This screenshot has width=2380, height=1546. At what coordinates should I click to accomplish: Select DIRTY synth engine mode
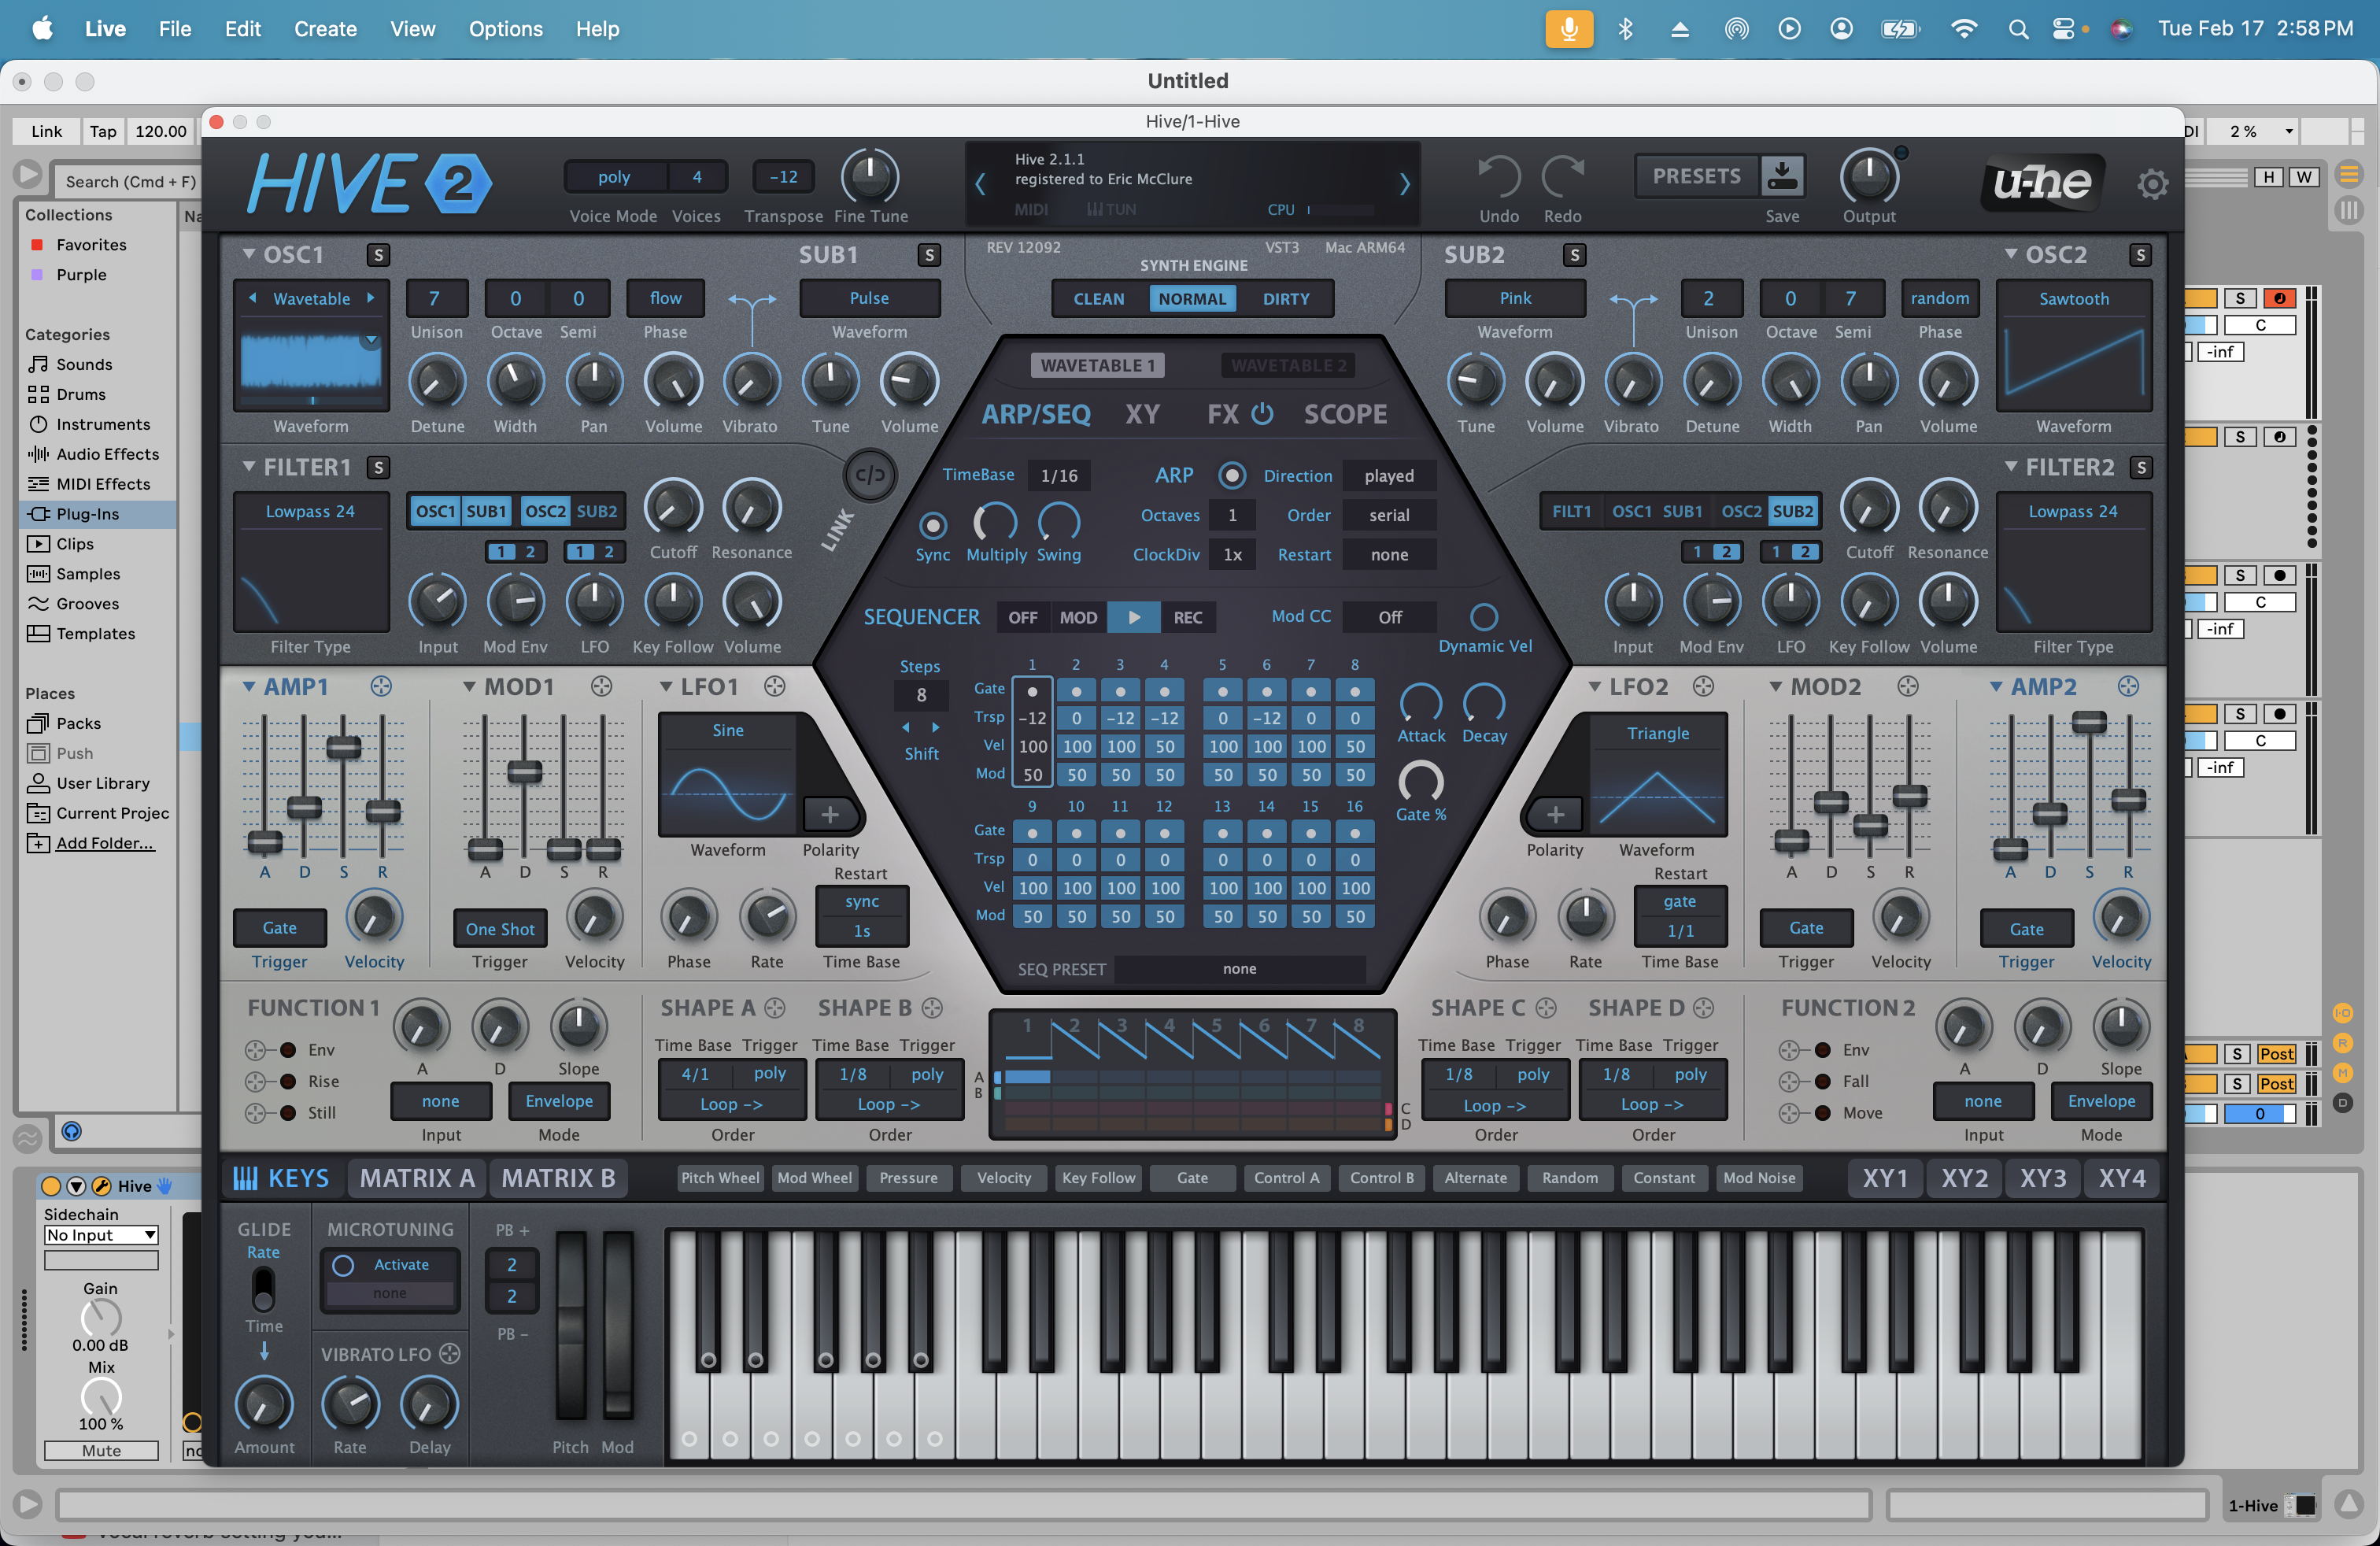1285,299
